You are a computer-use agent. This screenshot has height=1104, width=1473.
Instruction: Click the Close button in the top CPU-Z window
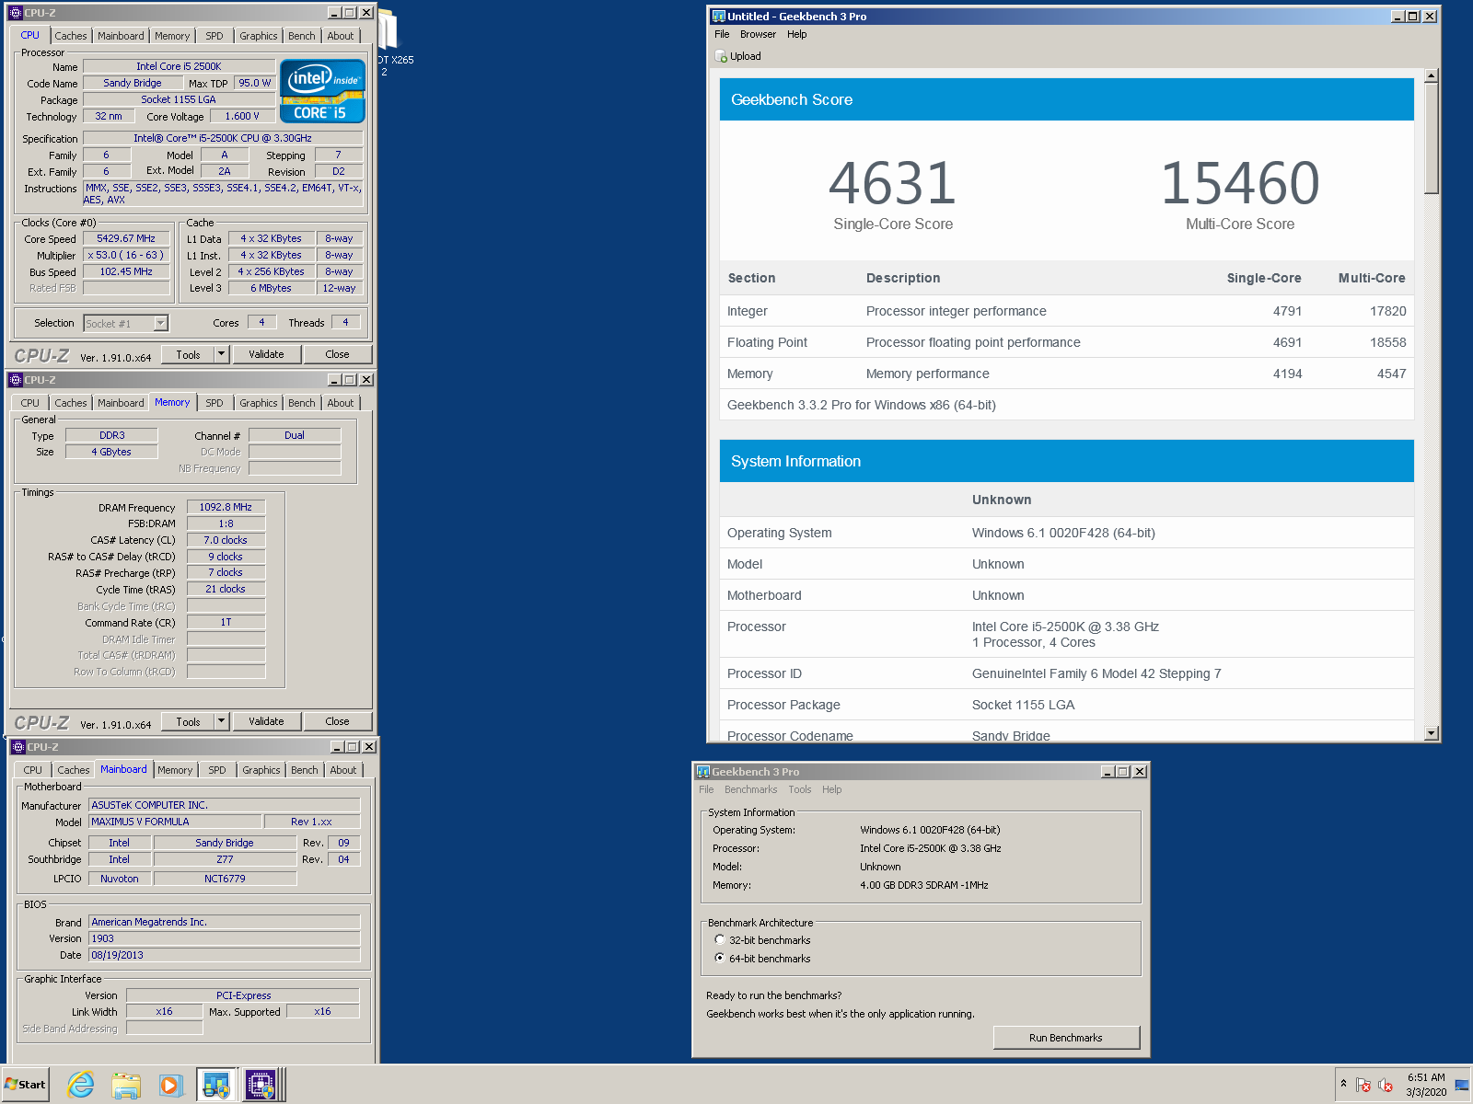point(337,354)
